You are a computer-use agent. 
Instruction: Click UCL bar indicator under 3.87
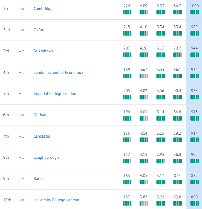(144, 203)
